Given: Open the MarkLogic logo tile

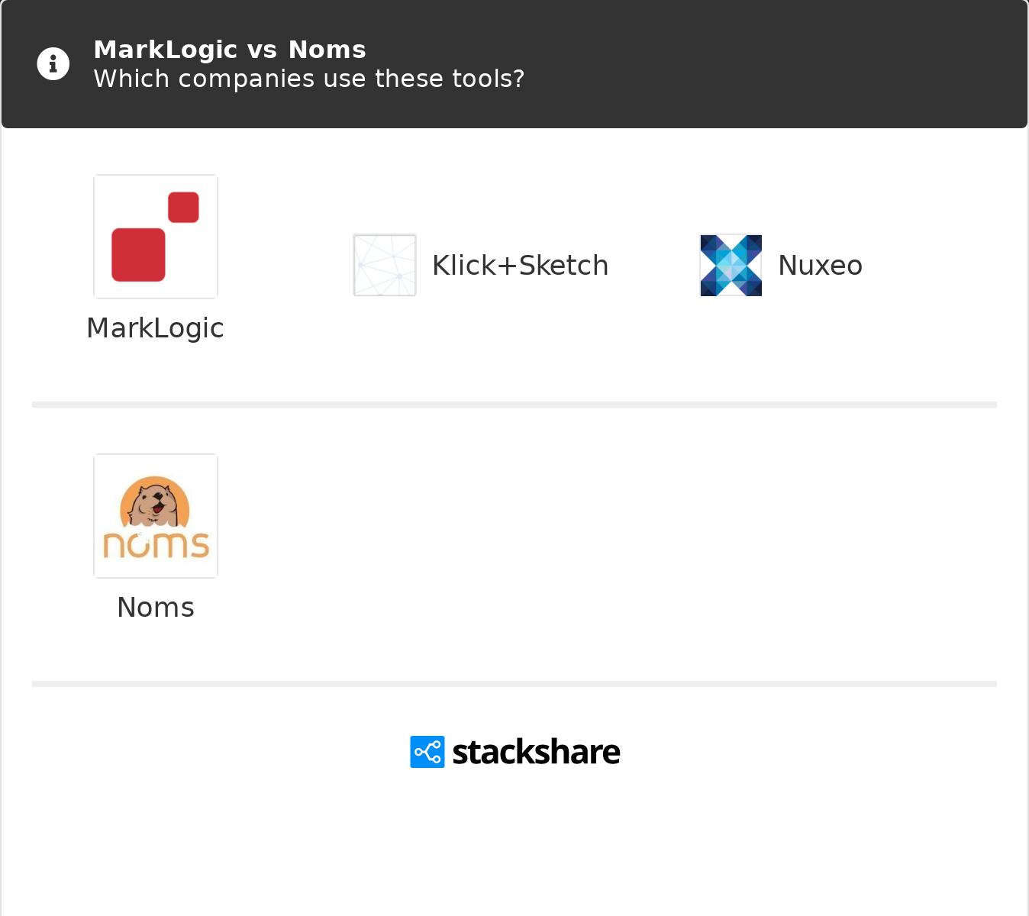Looking at the screenshot, I should click(x=156, y=237).
